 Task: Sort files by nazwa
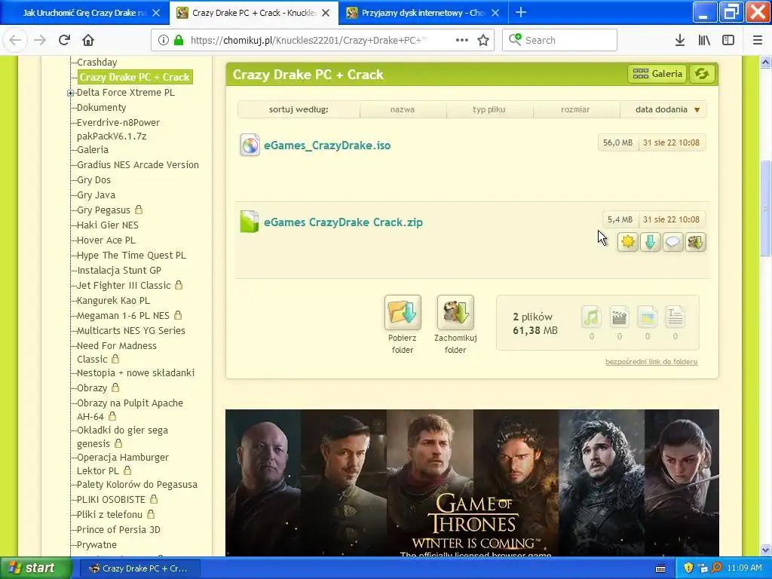tap(403, 109)
